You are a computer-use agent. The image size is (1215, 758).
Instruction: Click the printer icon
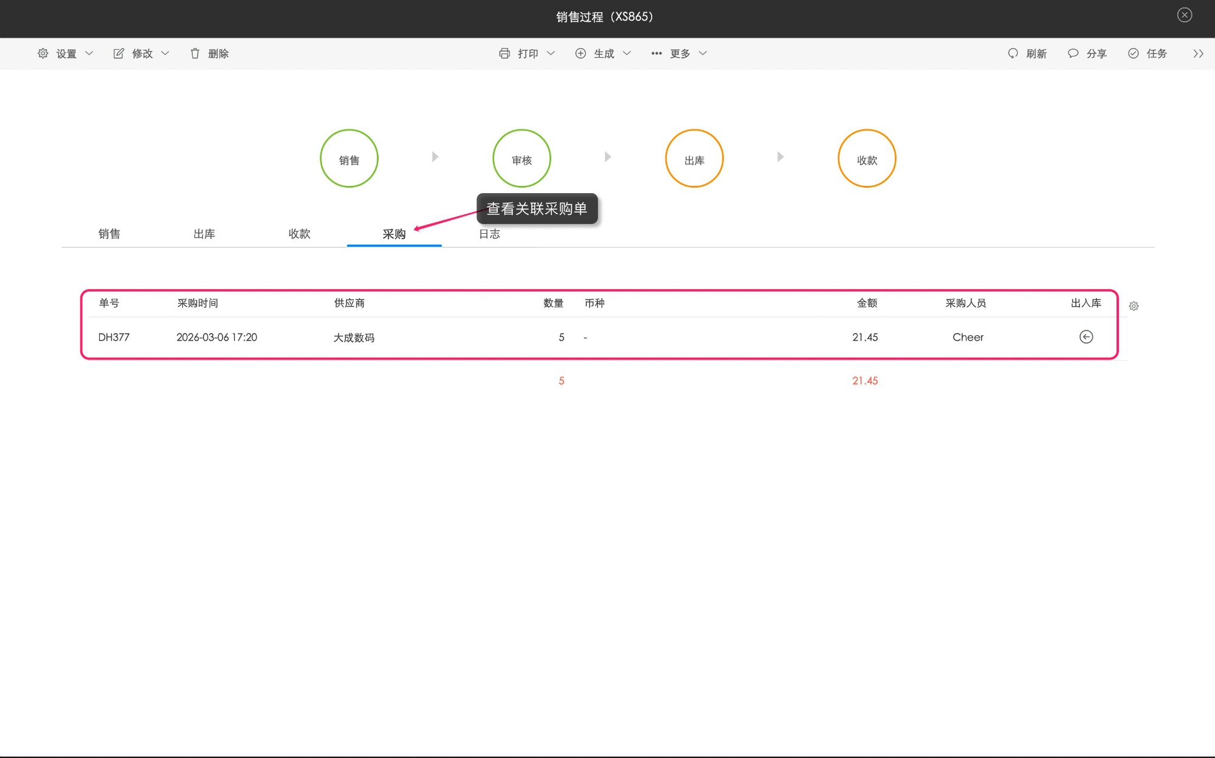(504, 53)
